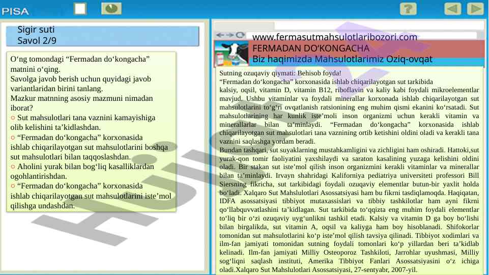Viewport: 489px width, 275px height.
Task: Select answer about iste'mol qilishga undashdan
Action: pos(13,186)
